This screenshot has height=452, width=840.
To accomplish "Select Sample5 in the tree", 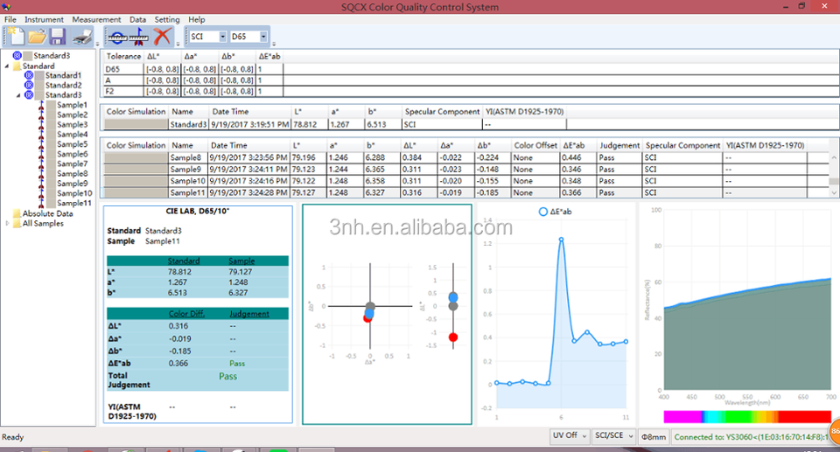I will tap(72, 144).
